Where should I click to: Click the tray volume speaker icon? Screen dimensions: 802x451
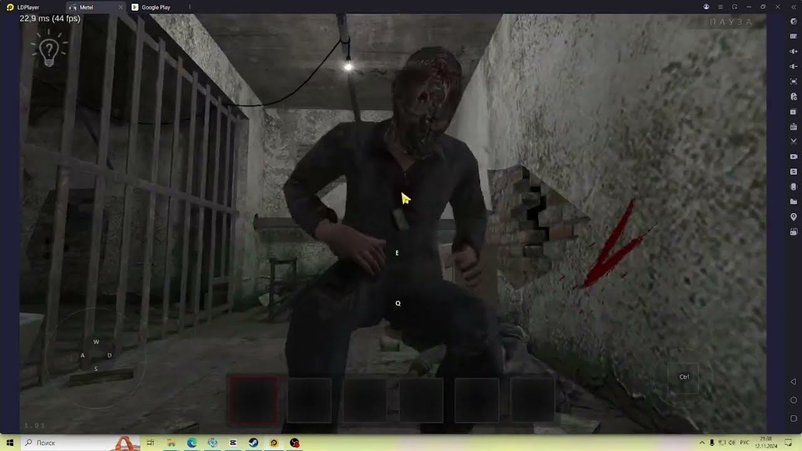[732, 443]
